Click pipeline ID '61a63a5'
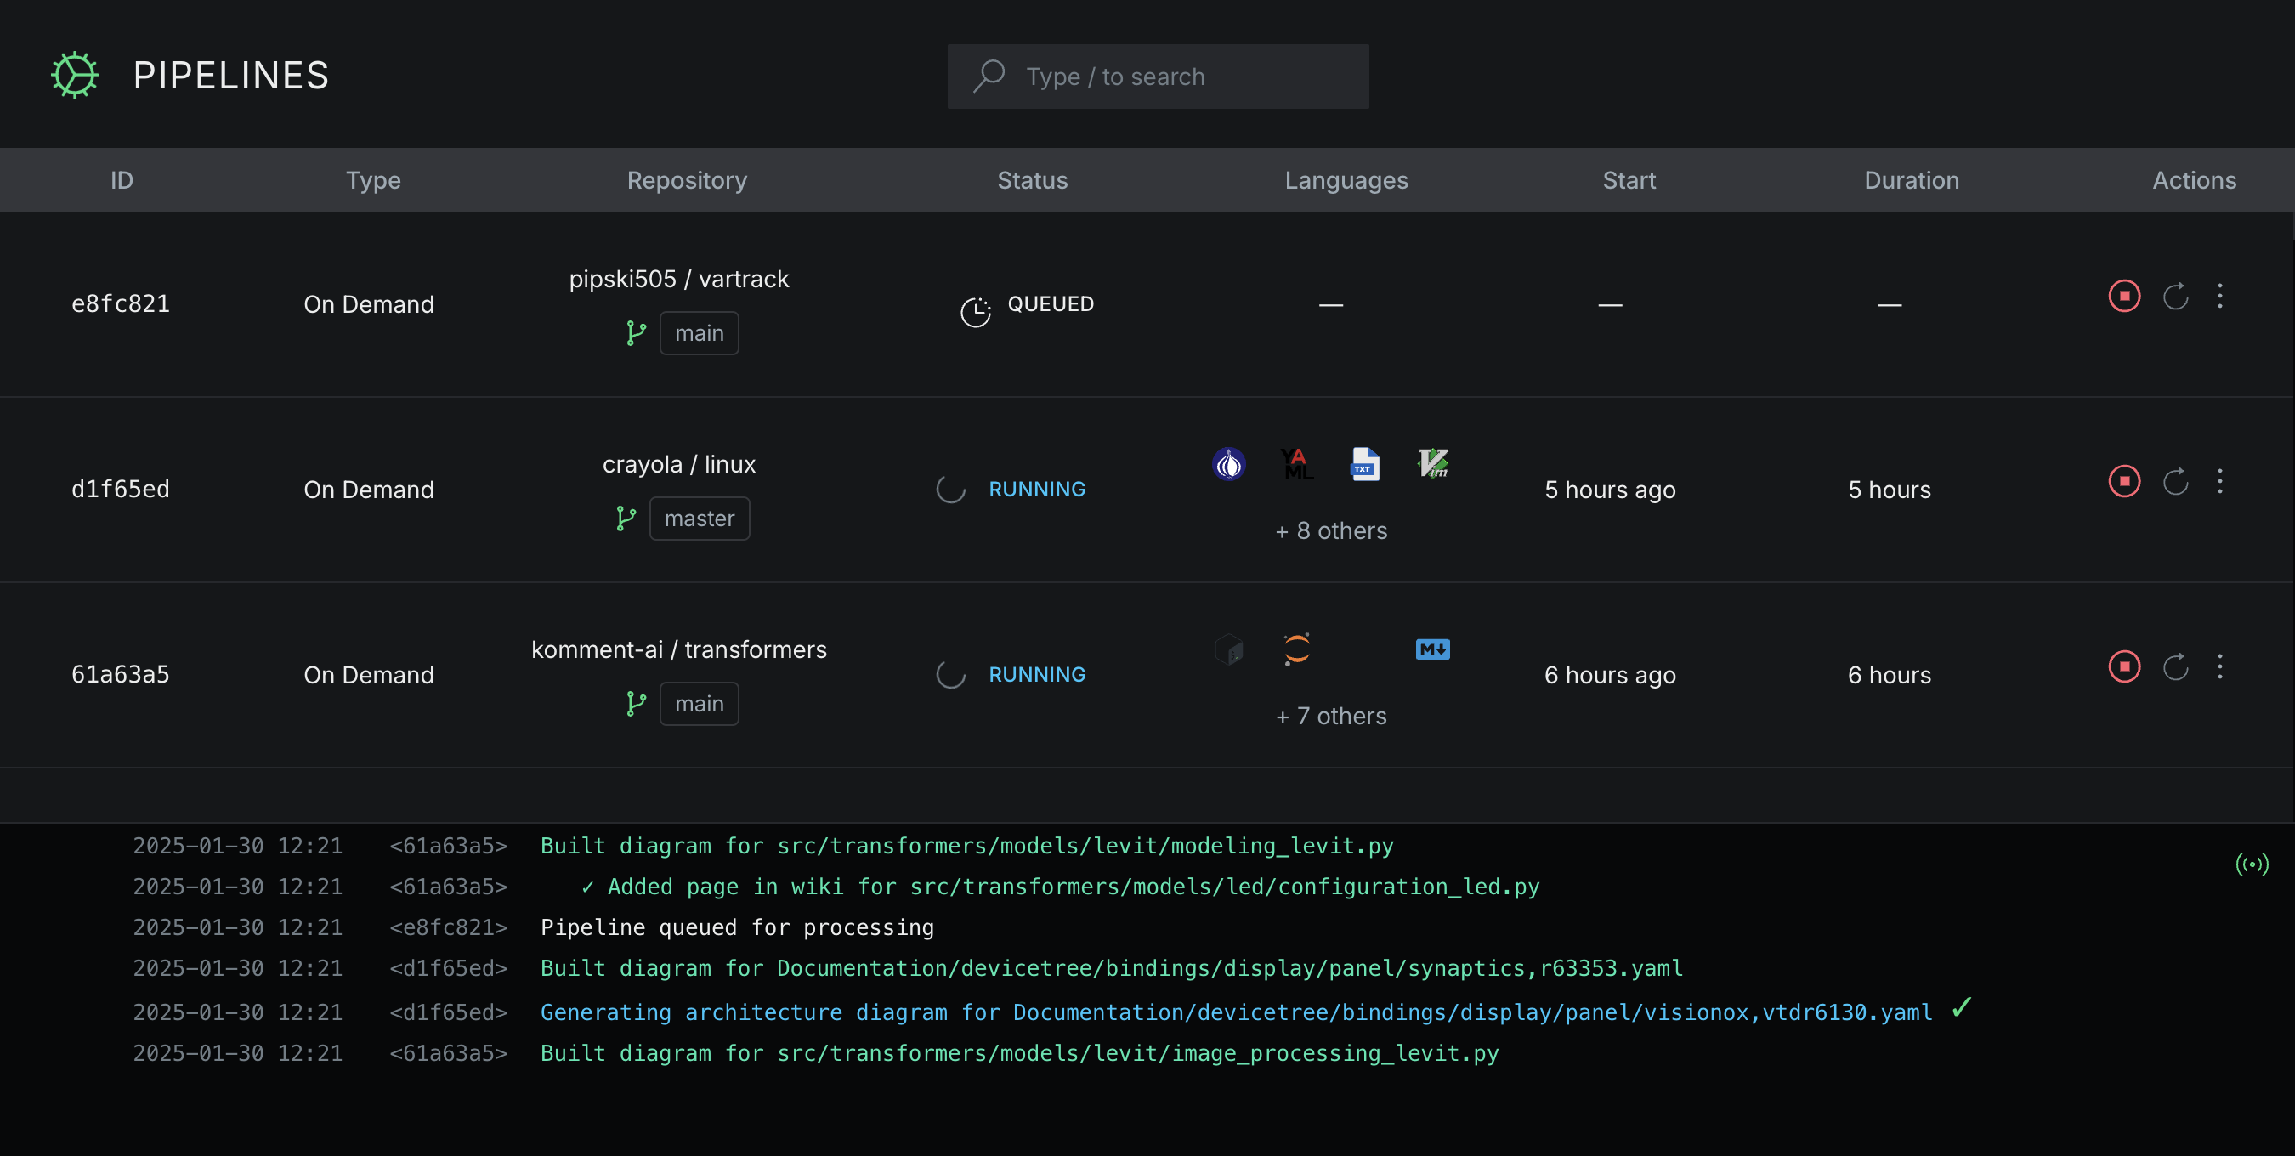This screenshot has height=1156, width=2295. tap(120, 674)
